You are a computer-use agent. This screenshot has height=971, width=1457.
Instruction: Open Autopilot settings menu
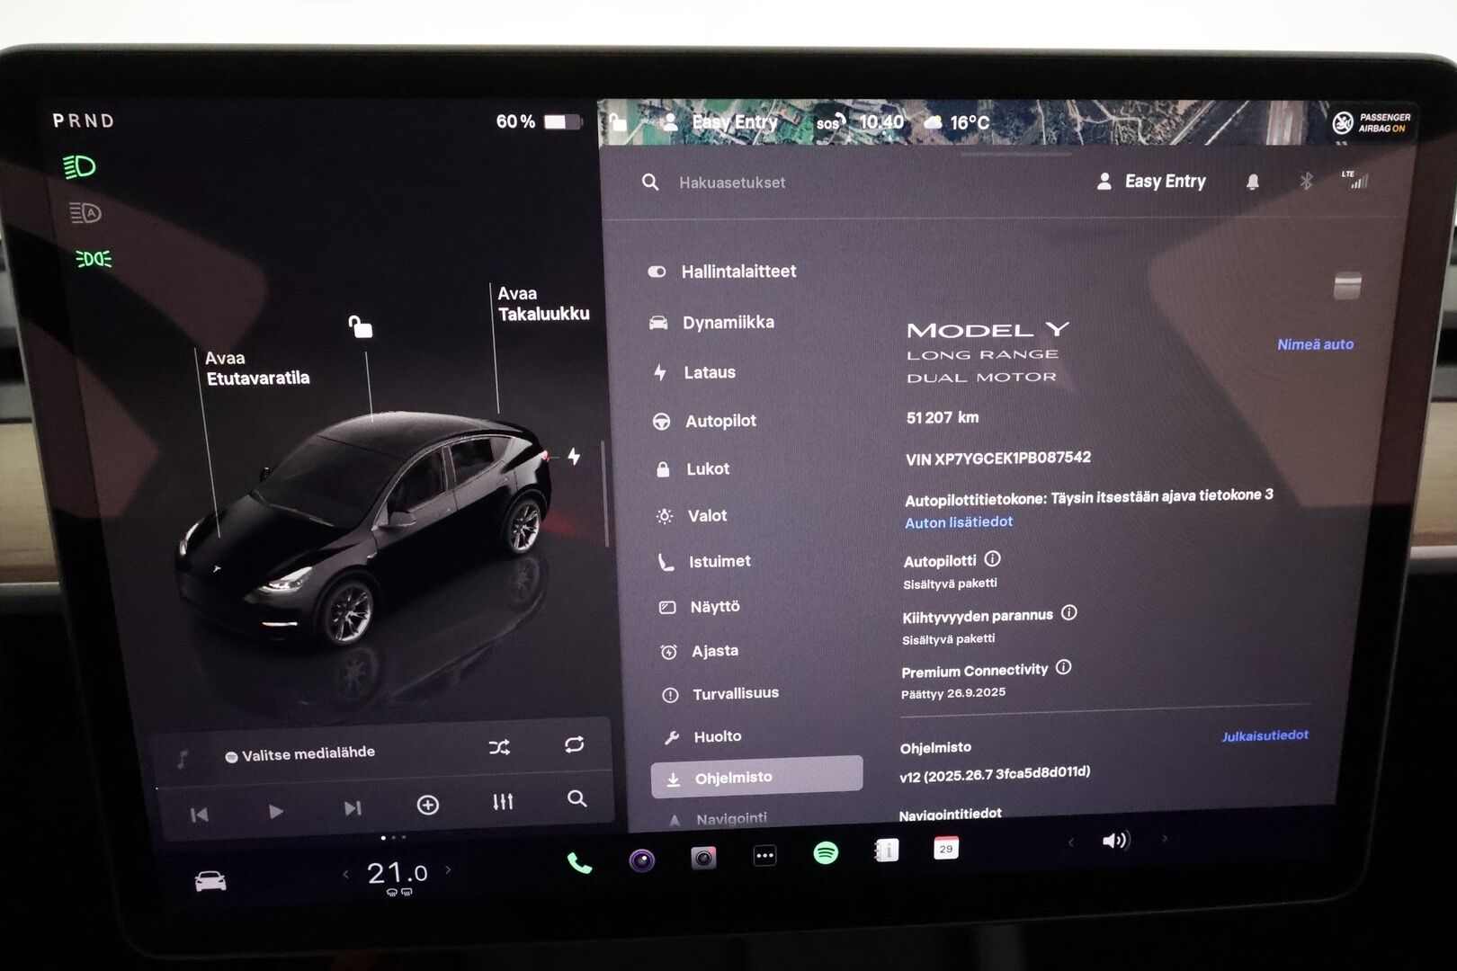point(720,421)
